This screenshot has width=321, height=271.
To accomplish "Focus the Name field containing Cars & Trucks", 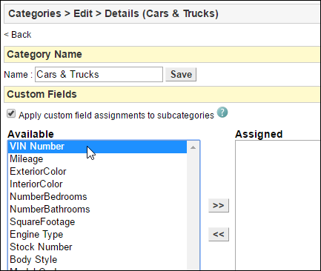I will coord(99,74).
